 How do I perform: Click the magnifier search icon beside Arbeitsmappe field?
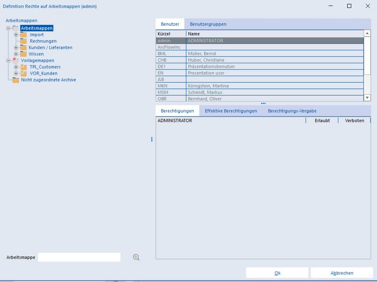136,257
